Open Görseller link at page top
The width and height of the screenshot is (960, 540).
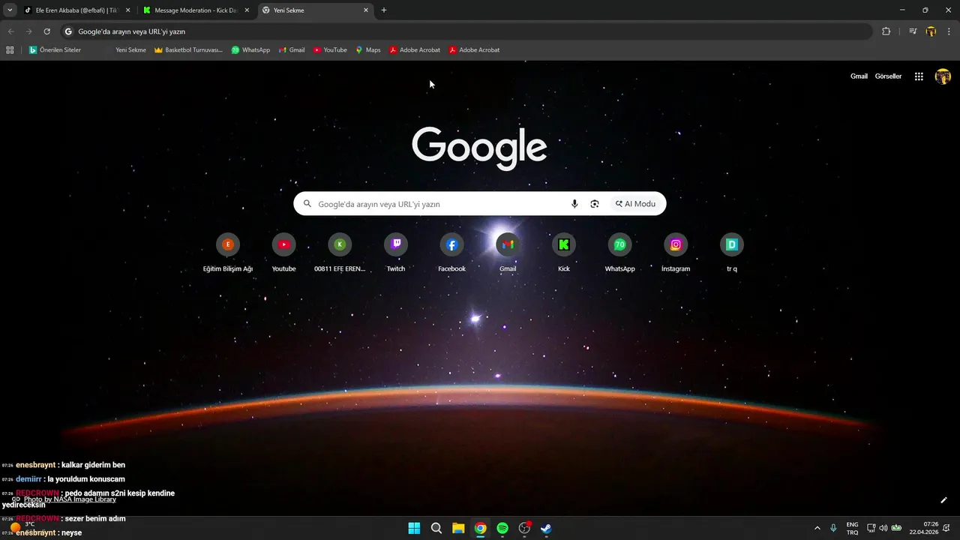click(x=888, y=76)
